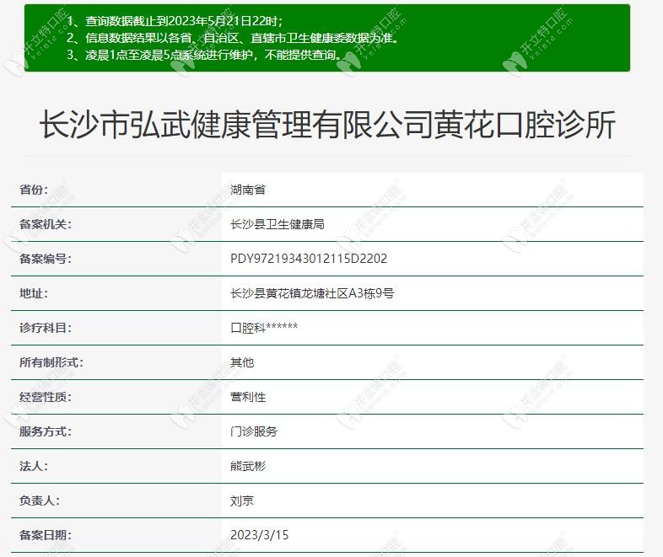Screen dimensions: 663x557
Task: Select the date value 2023/3/15
Action: 259,535
